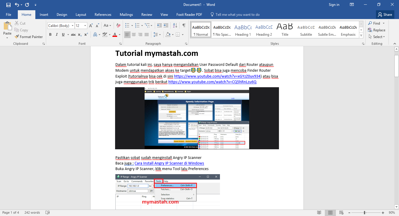Toggle italic formatting
Viewport: 399px width, 216px height.
tap(57, 35)
